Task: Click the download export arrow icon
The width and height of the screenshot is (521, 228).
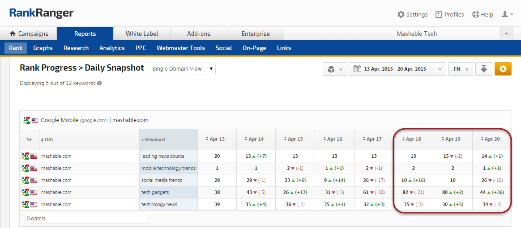Action: (483, 69)
